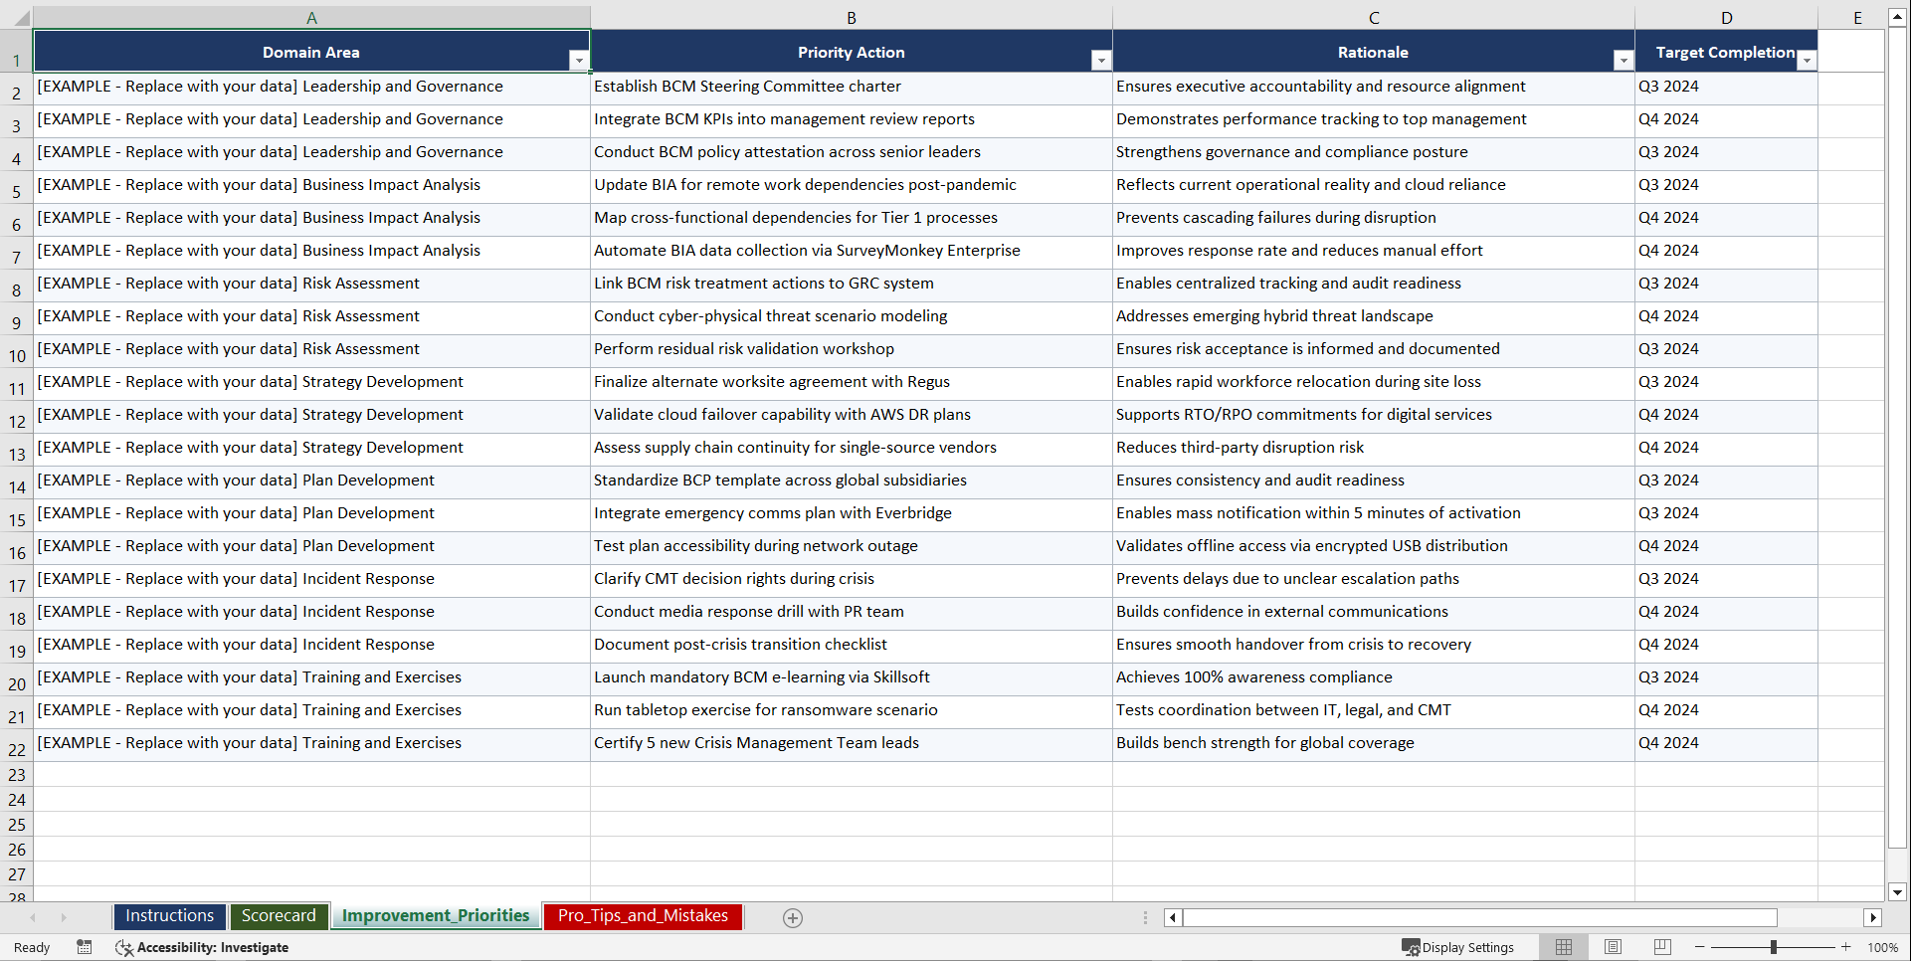Click the 100% zoom level button
This screenshot has height=961, width=1911.
(x=1882, y=947)
